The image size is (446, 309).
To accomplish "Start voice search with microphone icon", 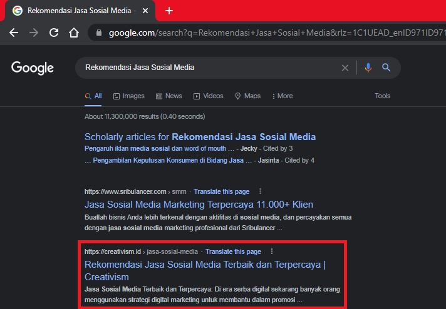I will (x=368, y=68).
